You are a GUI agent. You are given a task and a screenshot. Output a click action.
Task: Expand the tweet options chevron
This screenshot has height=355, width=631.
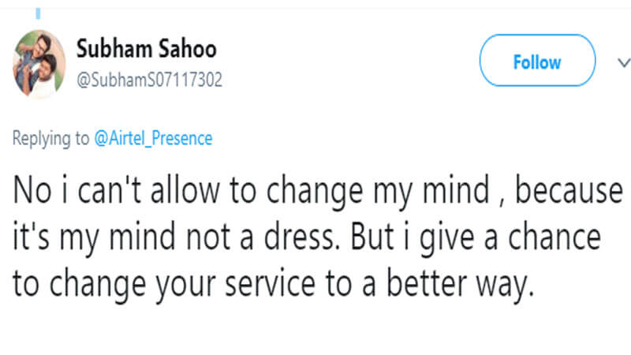tap(621, 62)
